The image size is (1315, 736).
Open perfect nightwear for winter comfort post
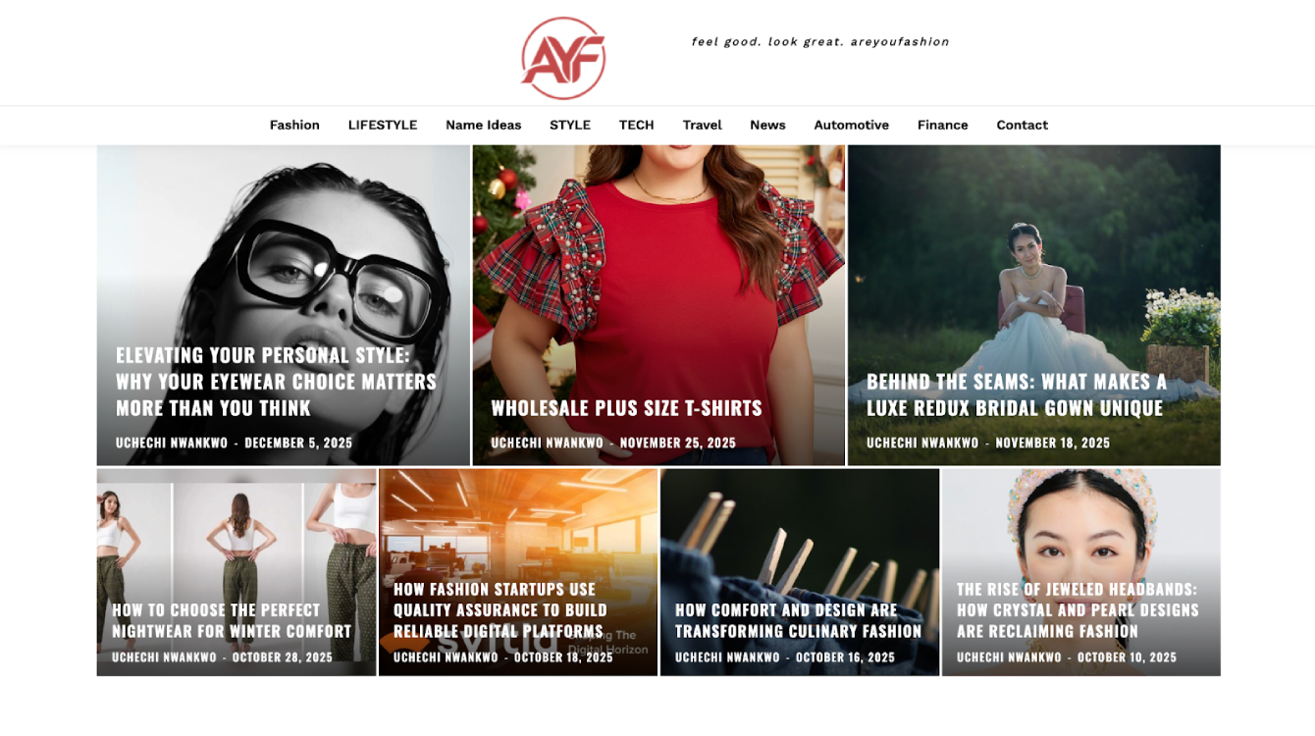click(232, 620)
